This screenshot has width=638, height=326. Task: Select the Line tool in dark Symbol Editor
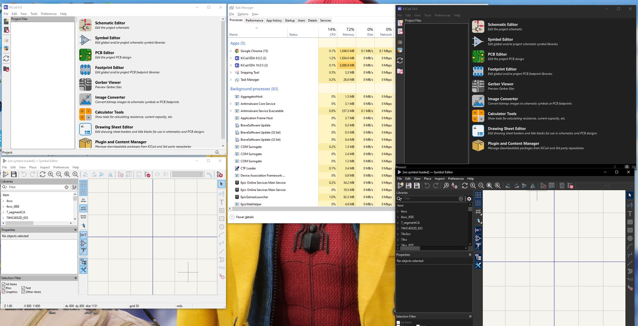pyautogui.click(x=630, y=263)
